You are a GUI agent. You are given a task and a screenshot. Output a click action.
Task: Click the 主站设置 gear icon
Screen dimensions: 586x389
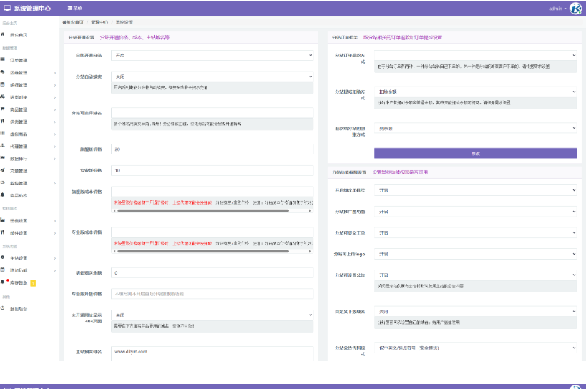(4, 257)
